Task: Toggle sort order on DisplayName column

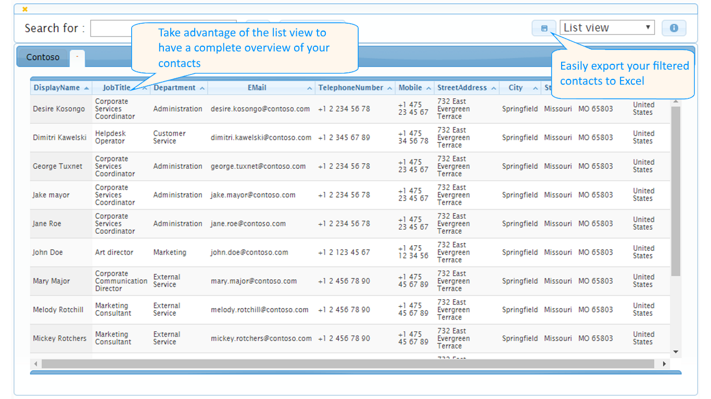Action: click(87, 87)
